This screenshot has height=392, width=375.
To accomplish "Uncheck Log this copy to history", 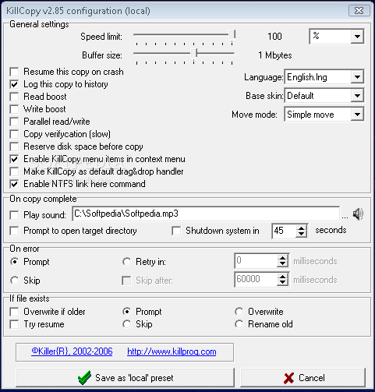I will point(14,84).
